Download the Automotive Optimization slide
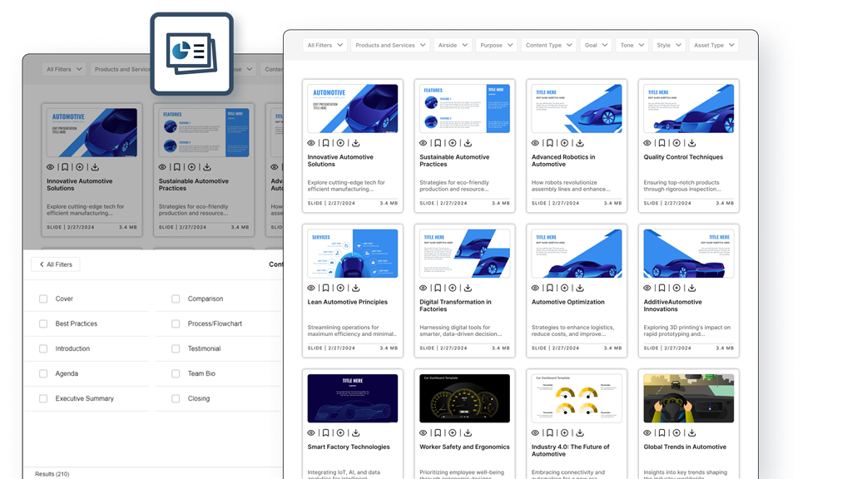This screenshot has width=852, height=479. click(x=580, y=289)
